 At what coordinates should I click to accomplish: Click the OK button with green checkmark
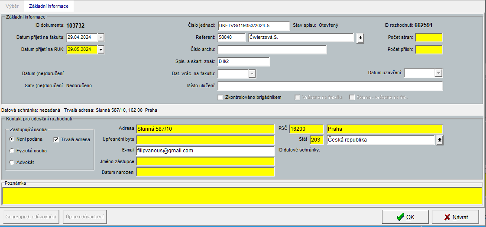point(405,217)
